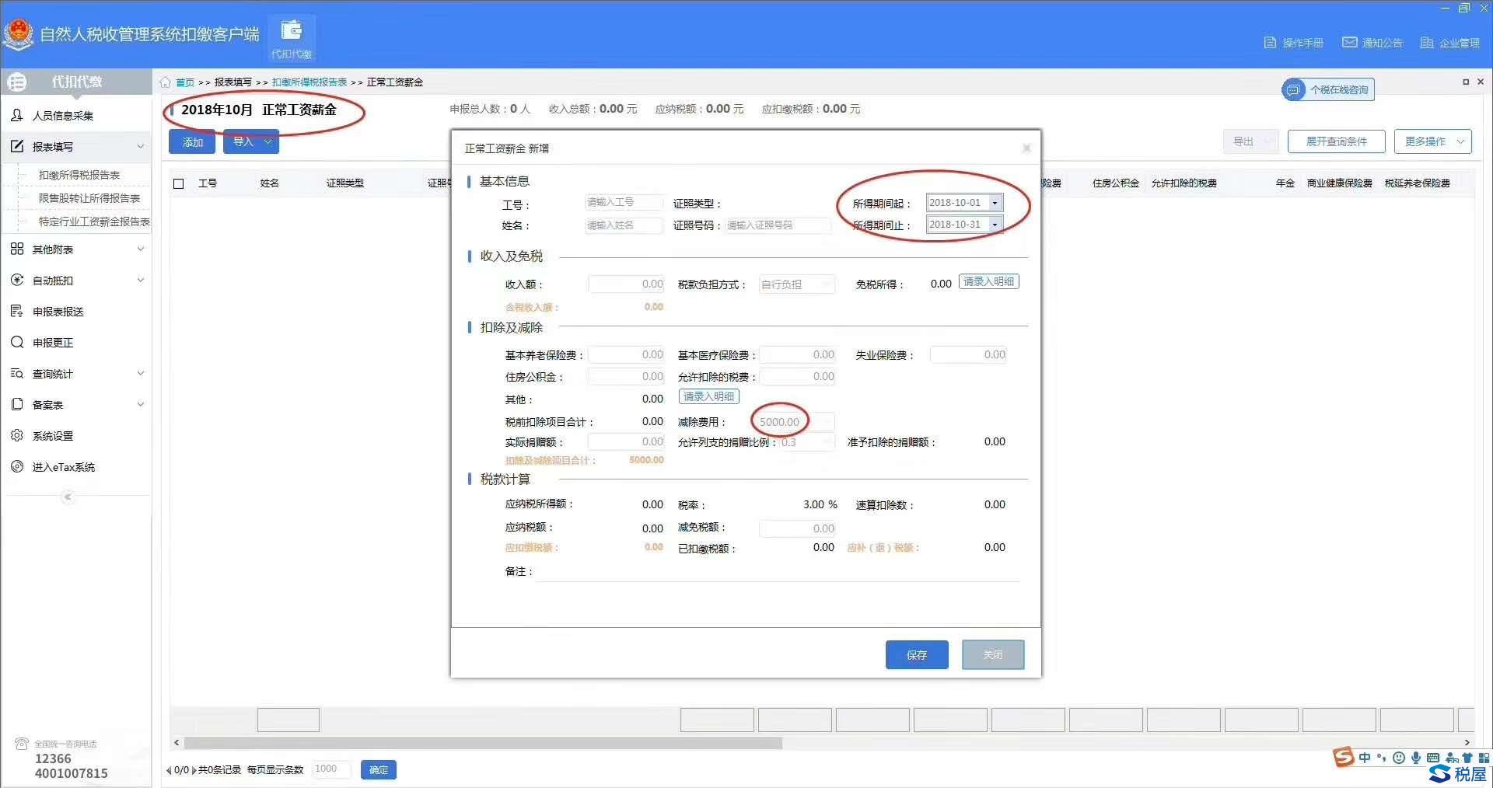This screenshot has width=1493, height=788.
Task: Click the horizontal scrollbar thumb
Action: (482, 743)
